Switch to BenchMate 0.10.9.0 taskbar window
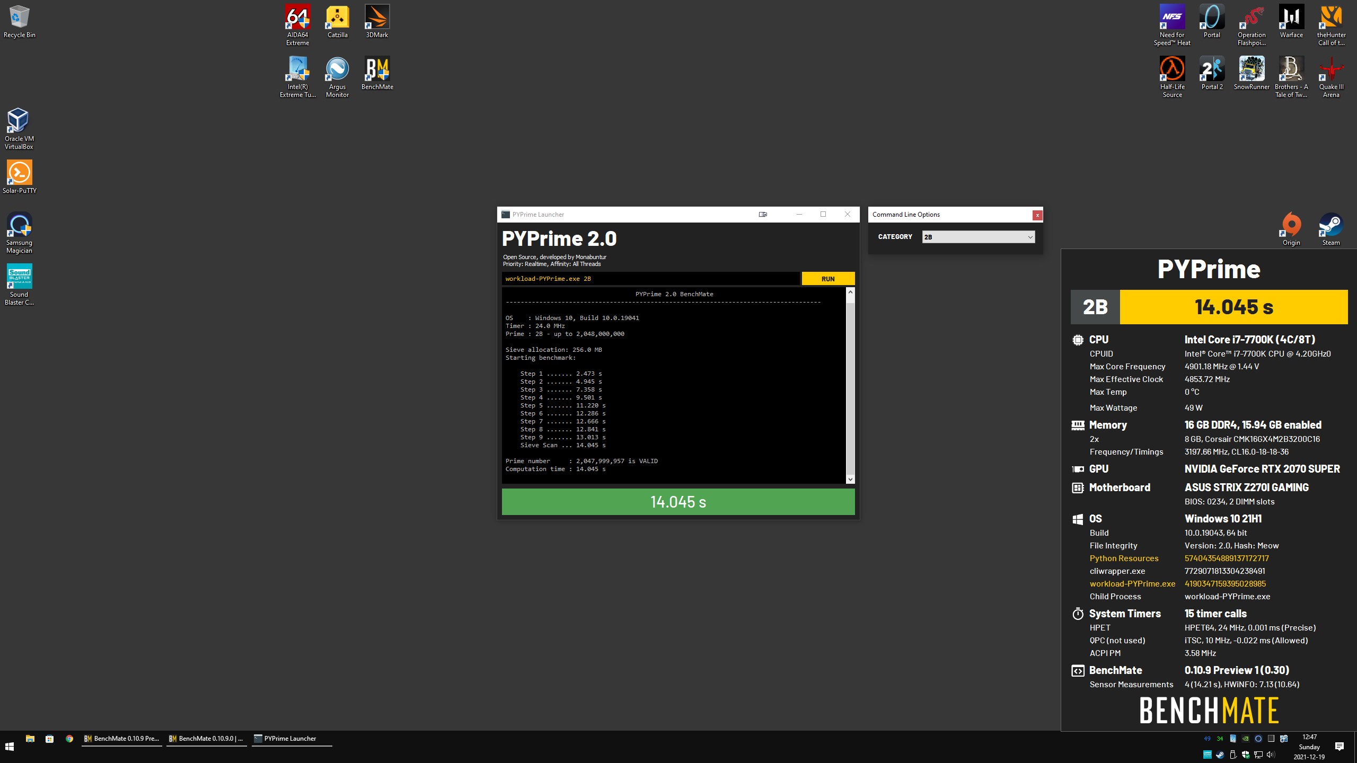The image size is (1357, 763). pyautogui.click(x=207, y=739)
